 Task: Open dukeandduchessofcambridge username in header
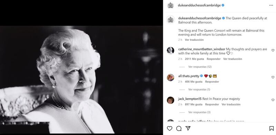(x=199, y=5)
